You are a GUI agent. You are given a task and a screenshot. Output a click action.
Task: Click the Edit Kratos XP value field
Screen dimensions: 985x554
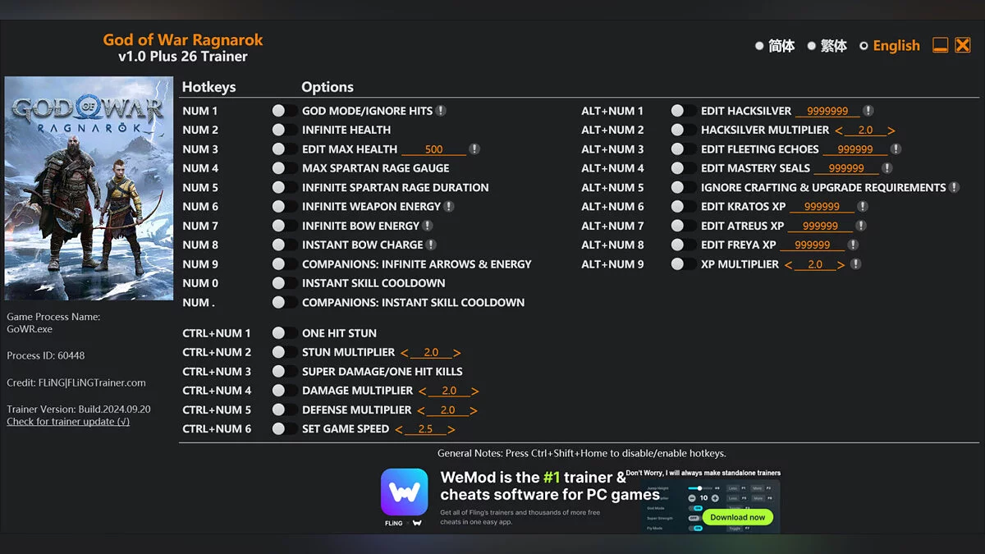(822, 207)
